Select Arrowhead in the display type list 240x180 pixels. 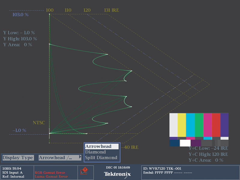click(x=102, y=146)
